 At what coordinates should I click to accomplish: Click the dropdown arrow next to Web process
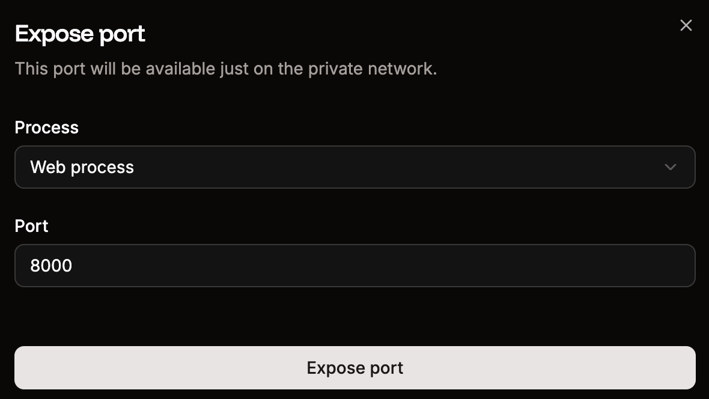tap(670, 167)
